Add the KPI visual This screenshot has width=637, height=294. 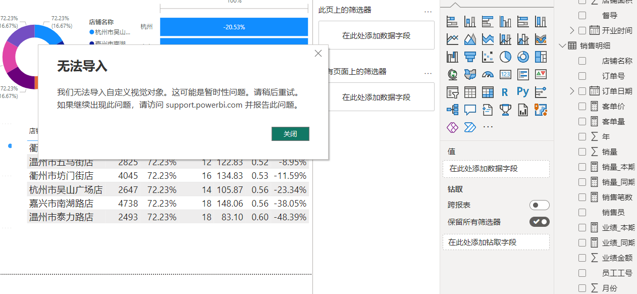541,74
